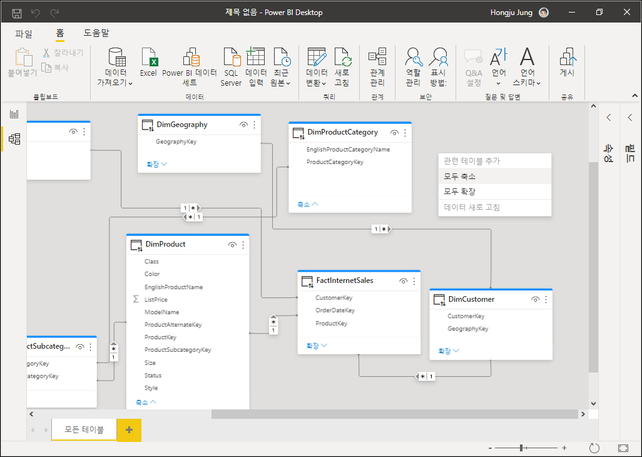Expand FactInternetSales with 확장 link
Image resolution: width=642 pixels, height=457 pixels.
click(317, 346)
